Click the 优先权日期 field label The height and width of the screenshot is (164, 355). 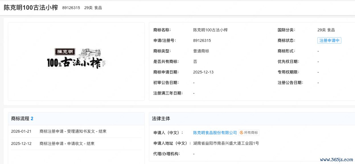click(x=288, y=61)
